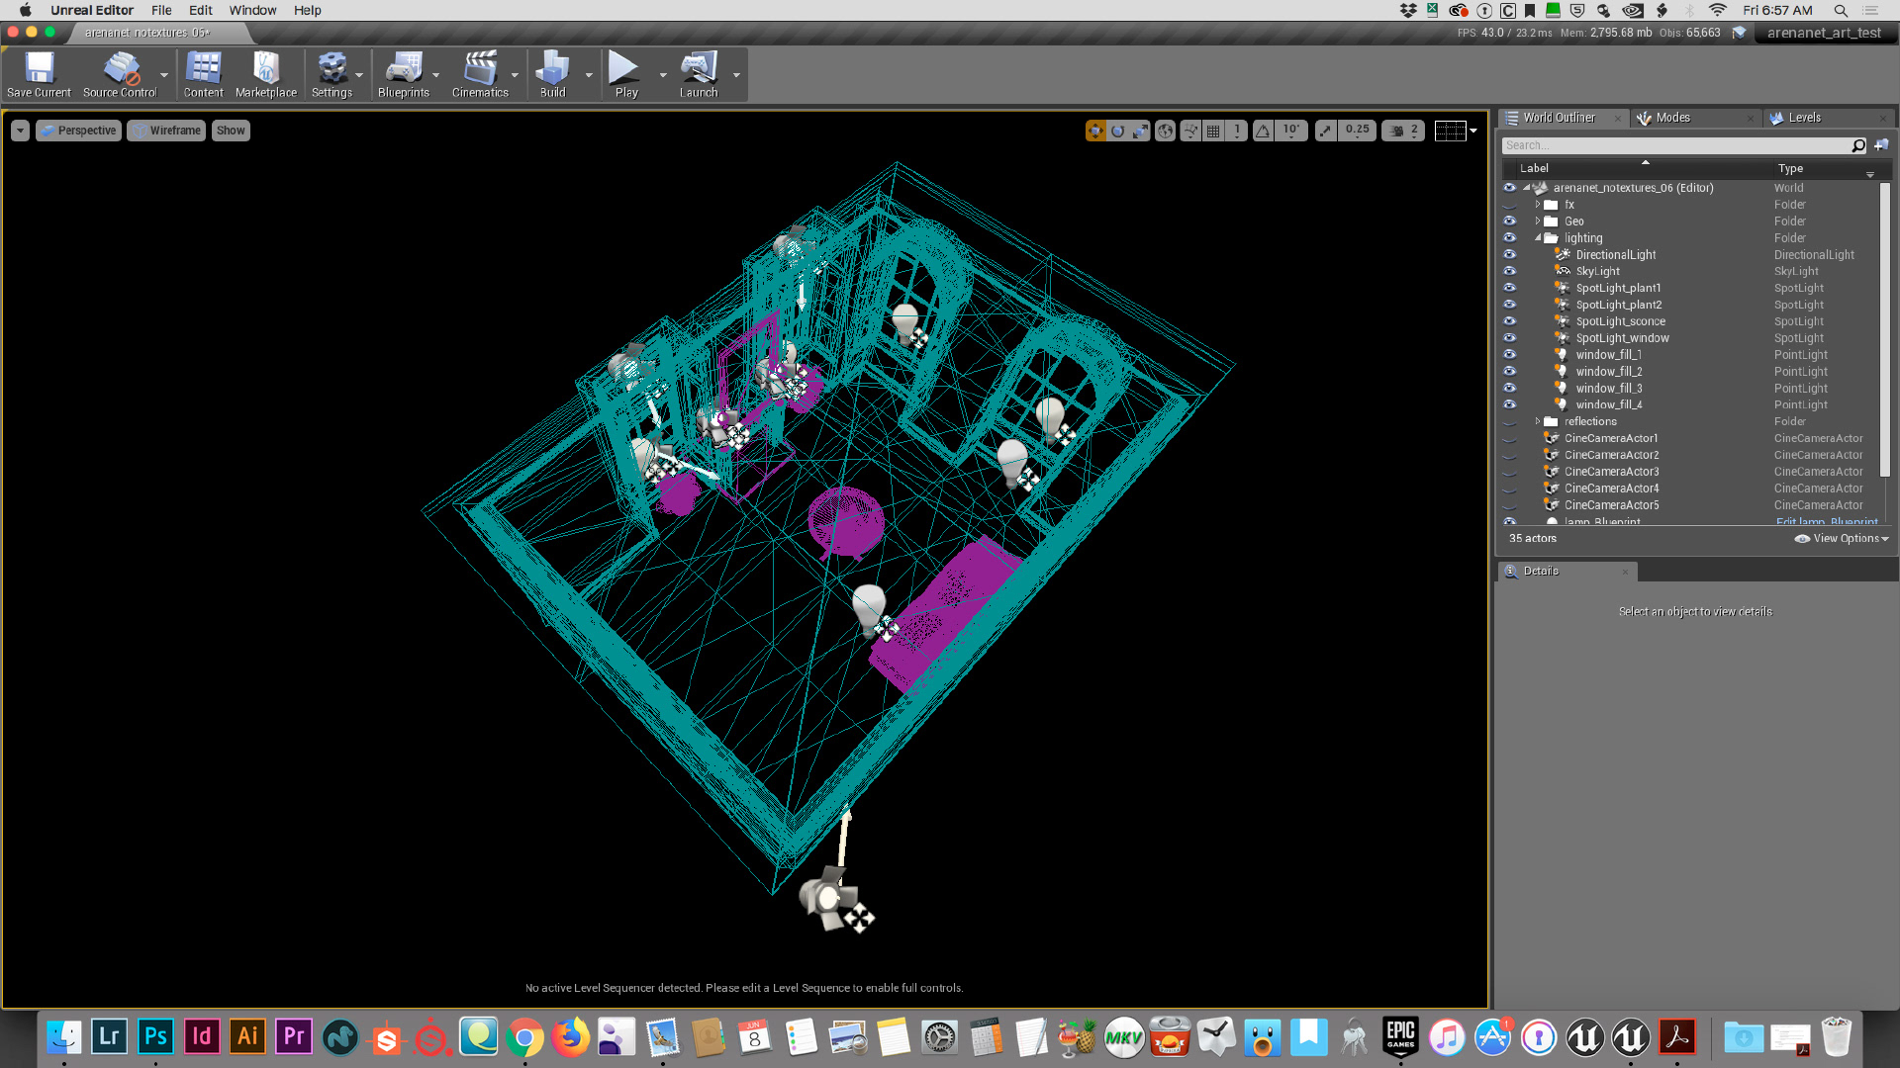1900x1068 pixels.
Task: Open the Window menu in the menu bar
Action: (x=252, y=10)
